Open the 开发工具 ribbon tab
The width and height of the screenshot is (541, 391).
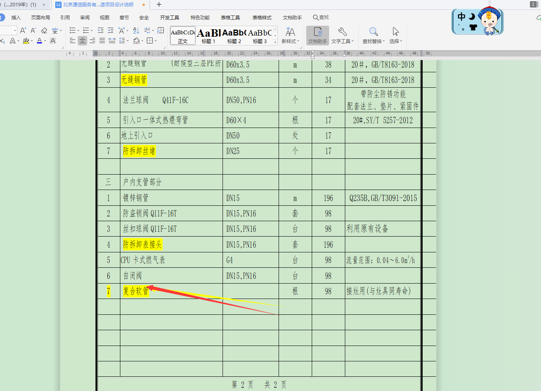170,18
